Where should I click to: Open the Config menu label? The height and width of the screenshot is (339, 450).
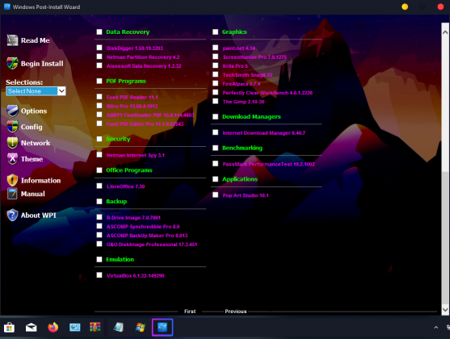(x=32, y=127)
